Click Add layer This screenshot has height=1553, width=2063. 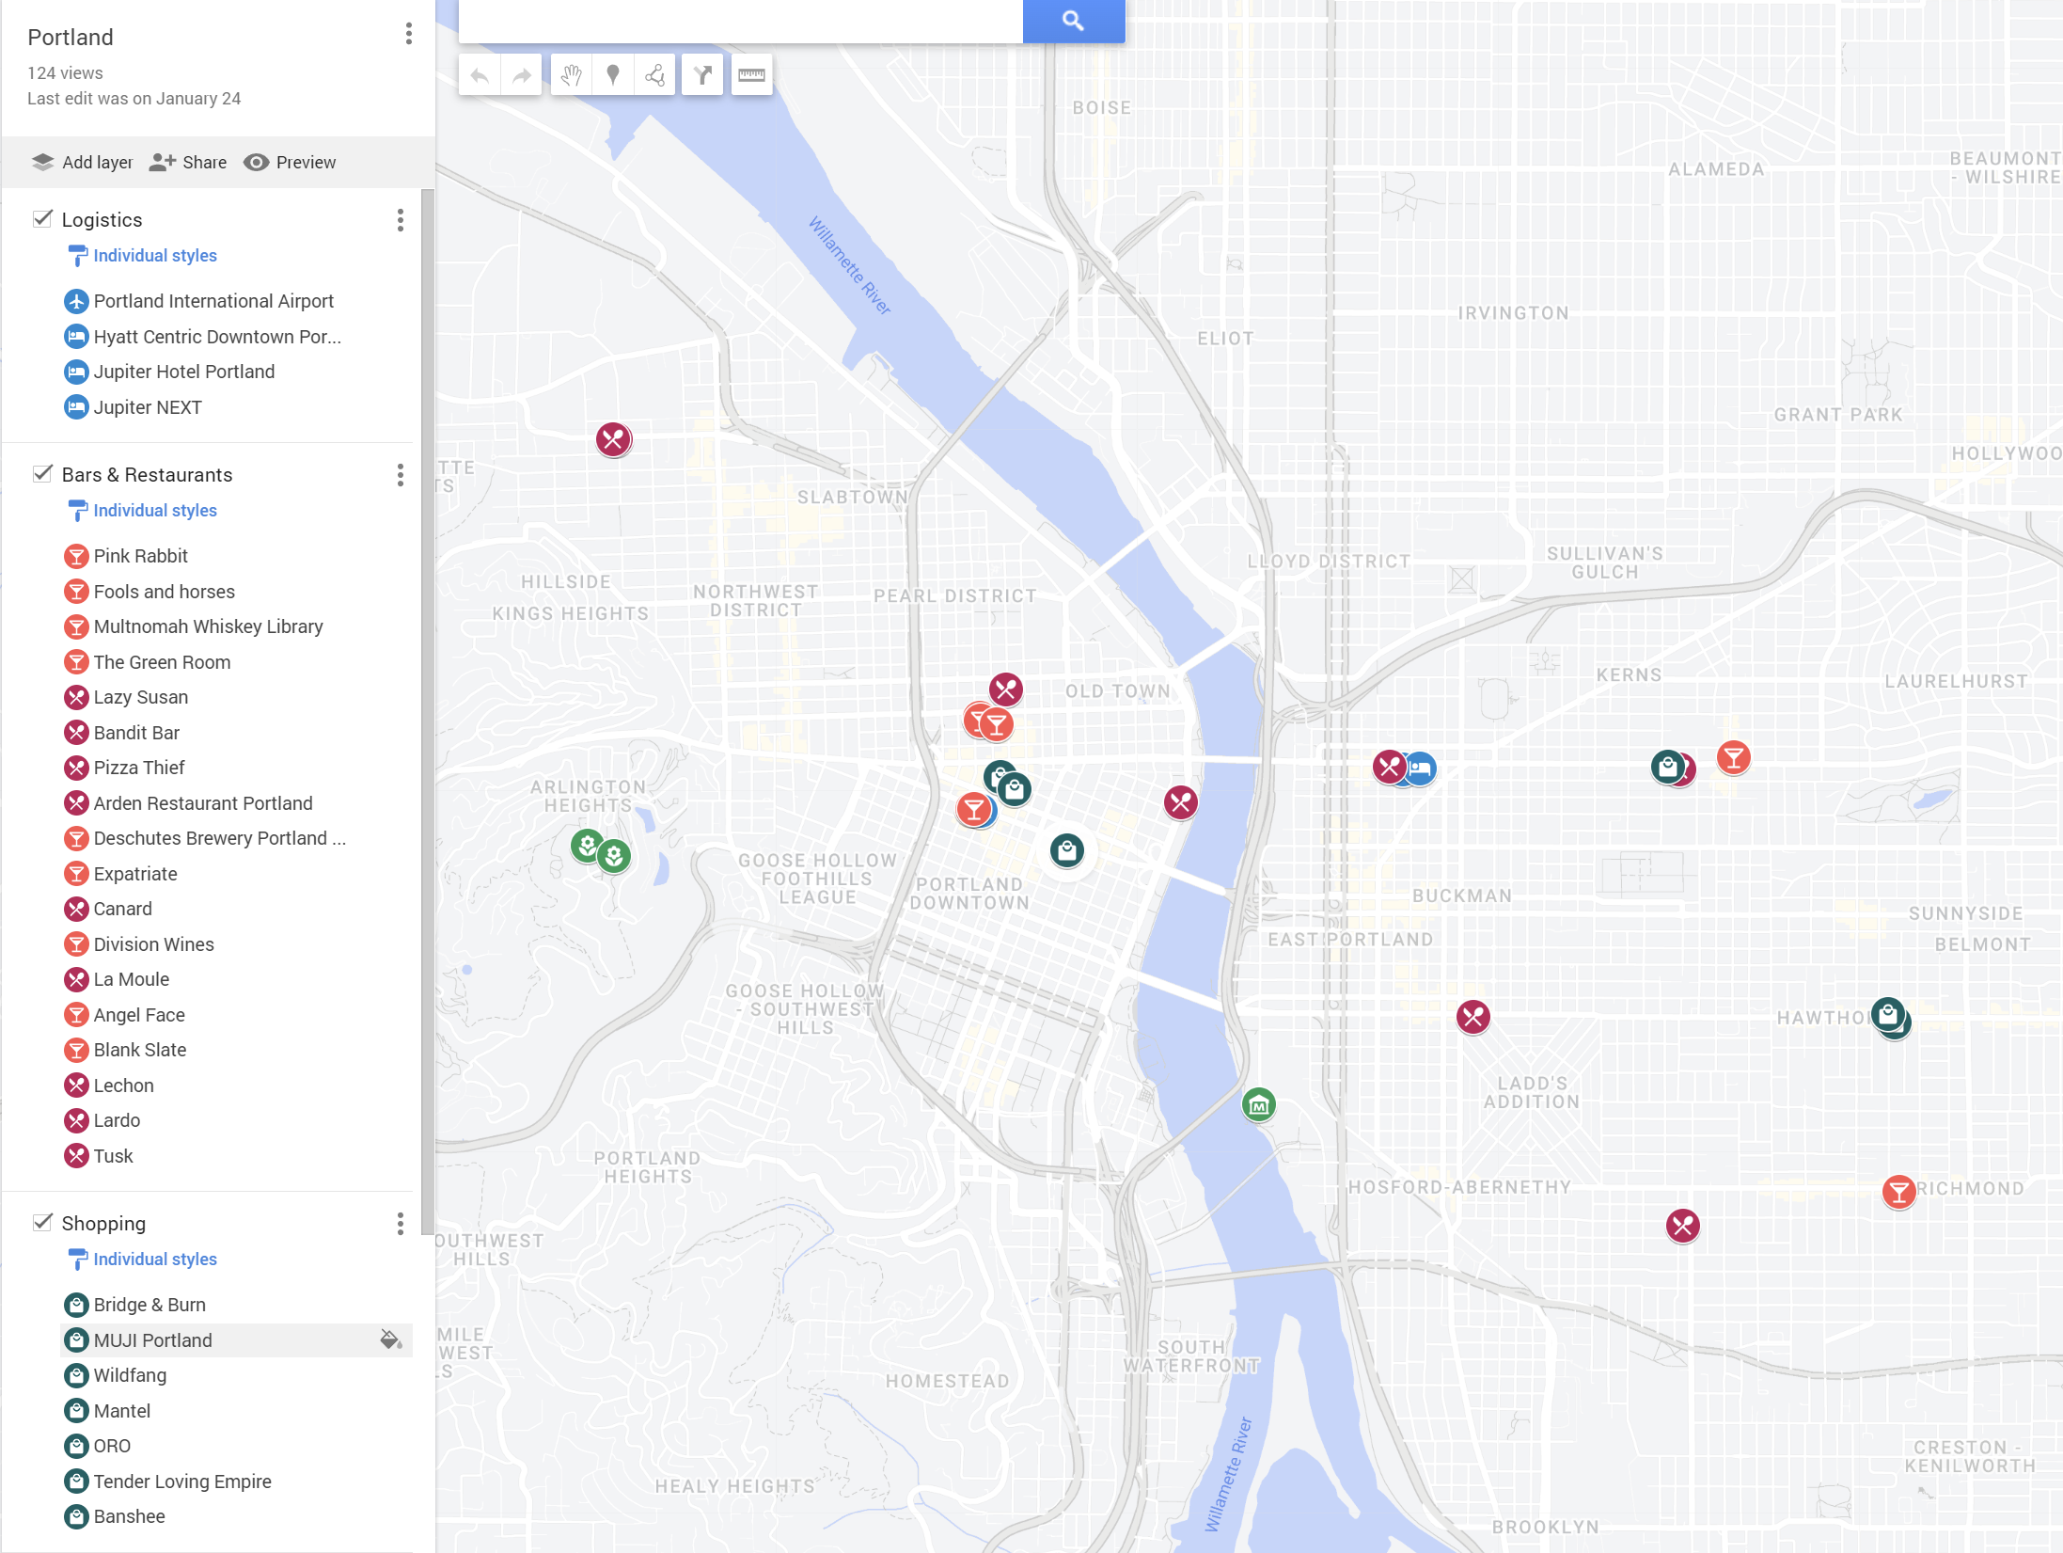tap(82, 162)
